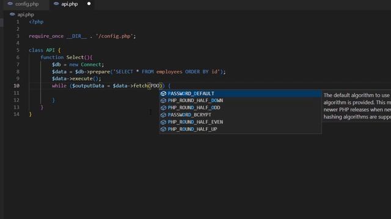Click the suggestion documentation text panel
Image resolution: width=391 pixels, height=219 pixels.
click(357, 106)
